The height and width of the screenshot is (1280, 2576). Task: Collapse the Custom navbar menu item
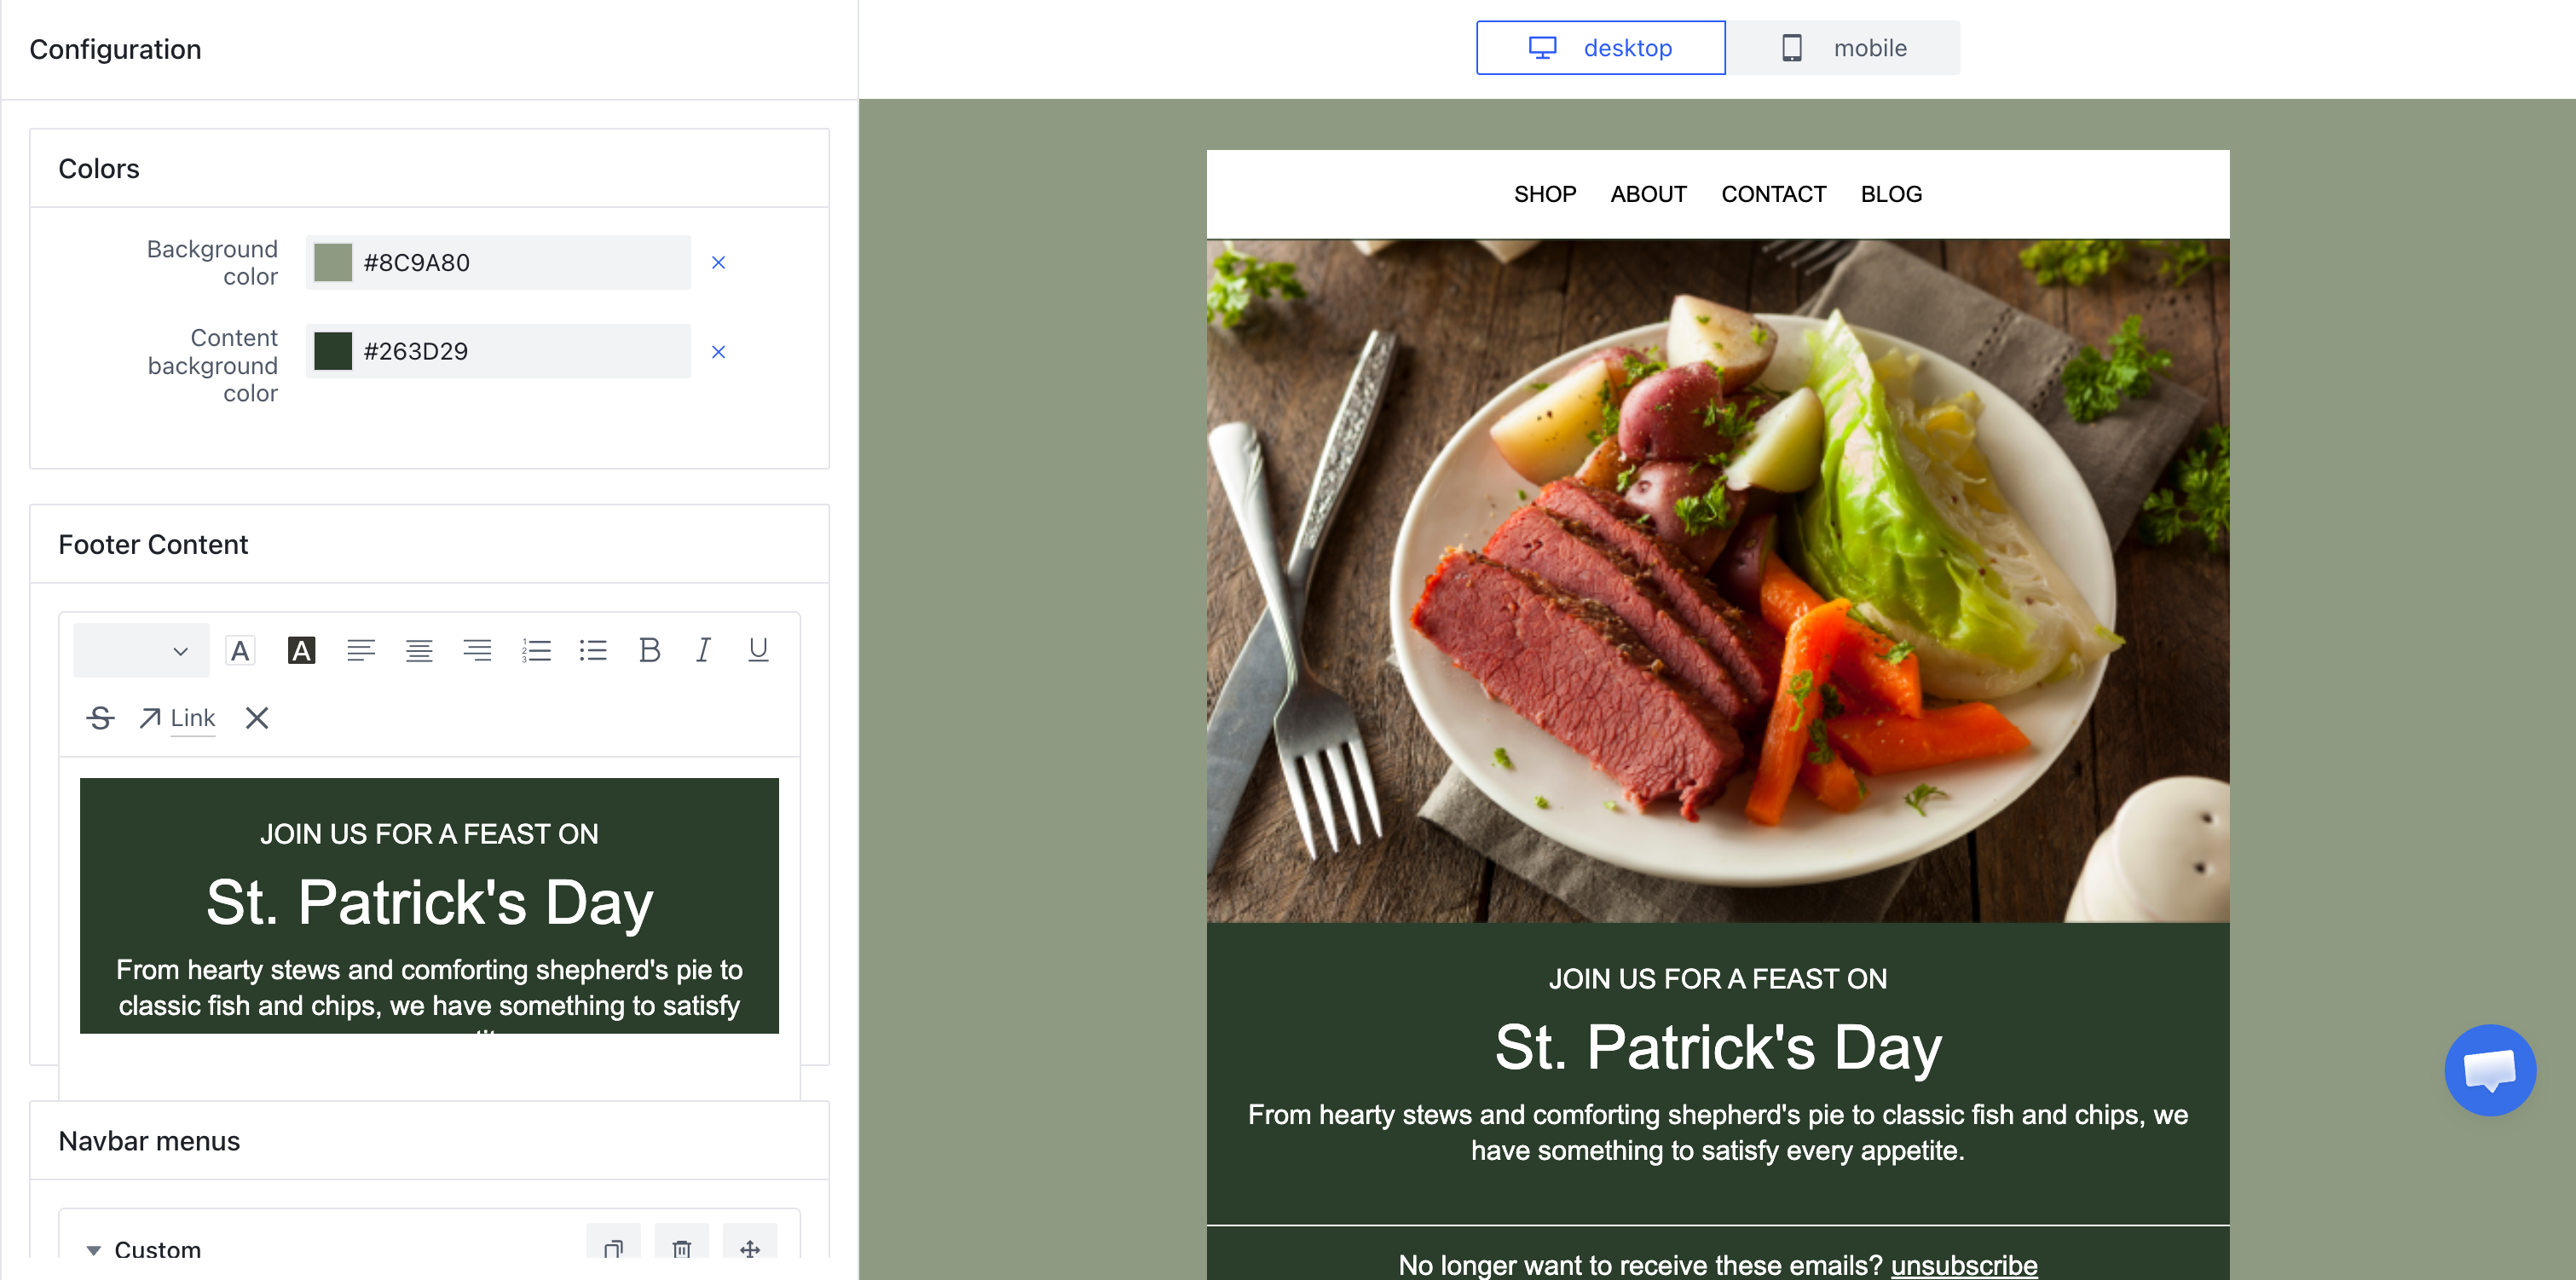(x=94, y=1250)
